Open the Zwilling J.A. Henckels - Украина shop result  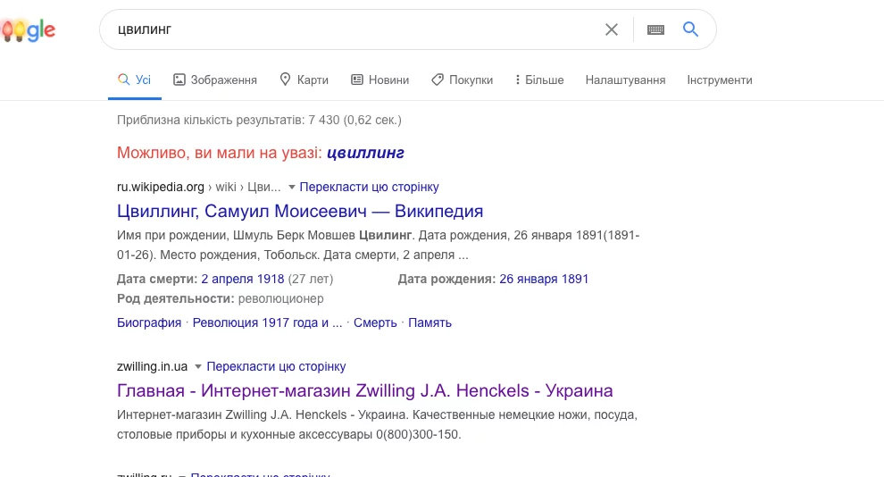pos(365,390)
